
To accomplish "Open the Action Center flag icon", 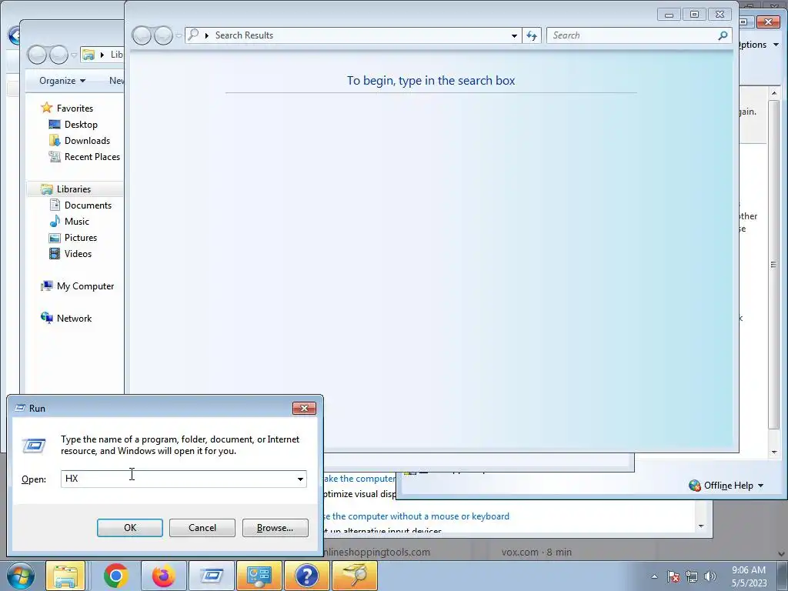I will 673,576.
